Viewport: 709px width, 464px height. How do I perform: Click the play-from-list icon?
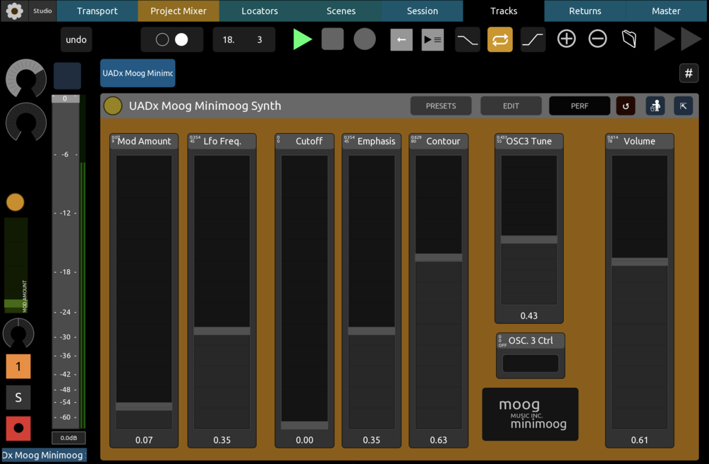point(432,39)
